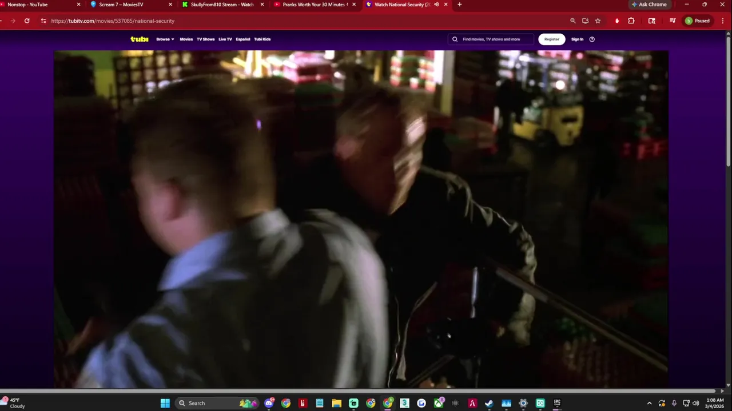
Task: Open Discord from the taskbar
Action: coord(269,403)
